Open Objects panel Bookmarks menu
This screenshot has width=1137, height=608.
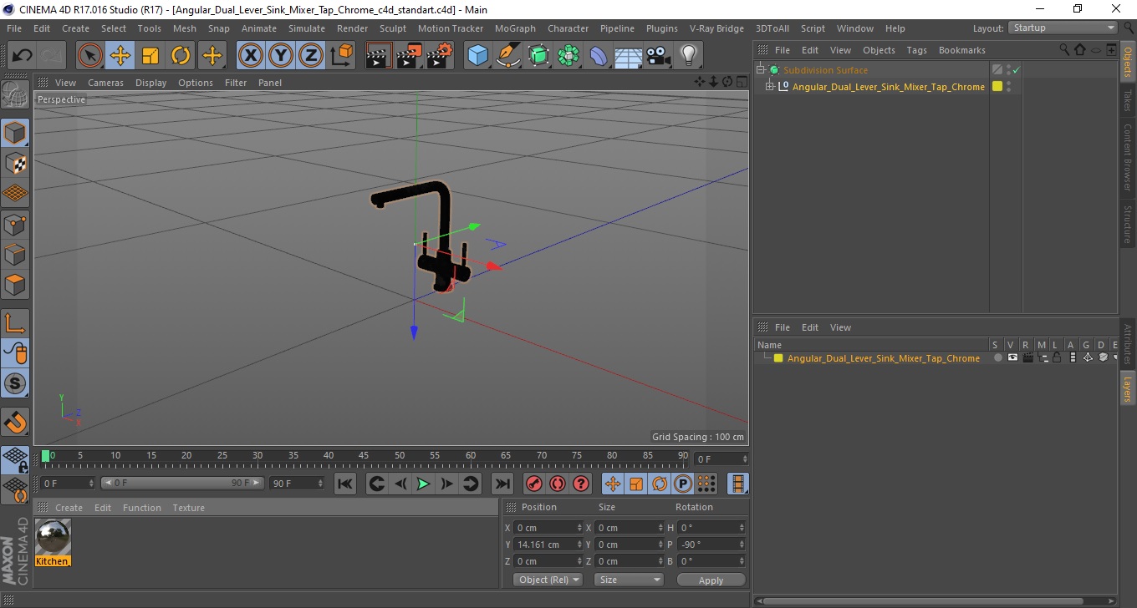pos(961,50)
